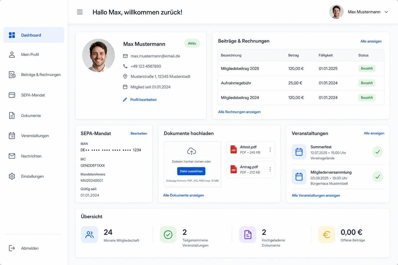Open Einstellungen in the sidebar

34,176
